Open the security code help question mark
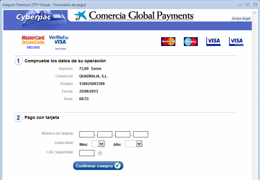Viewport: 260px width, 180px height. [100, 153]
